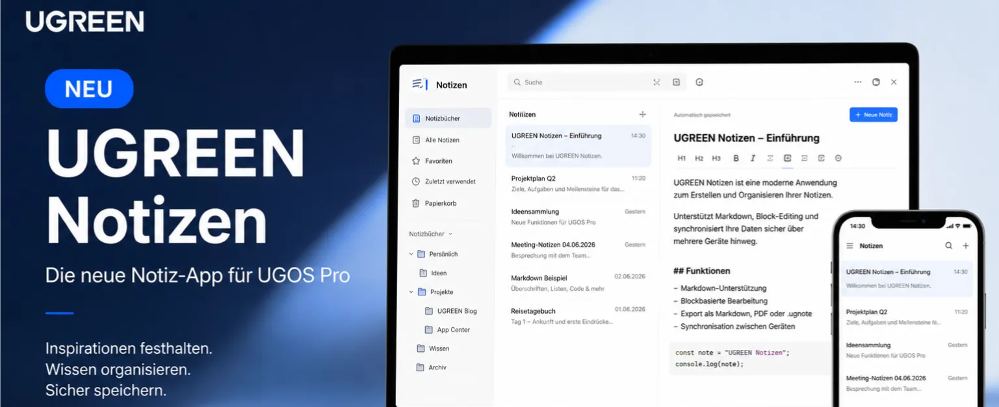
Task: Click the note template icon in search bar
Action: point(676,82)
